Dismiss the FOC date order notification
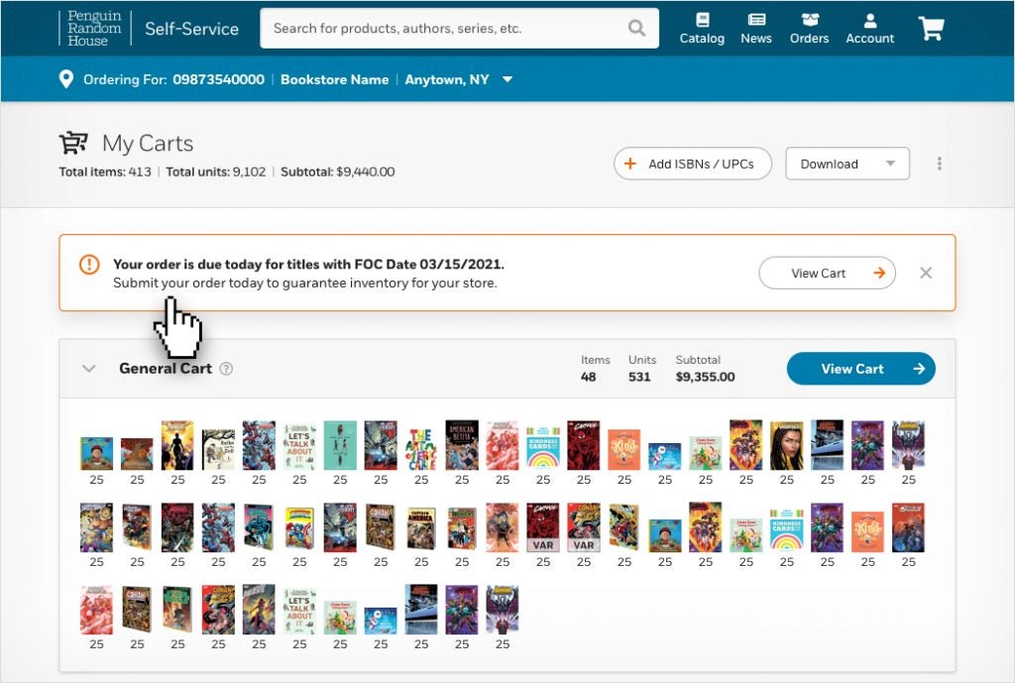This screenshot has height=683, width=1015. (x=926, y=273)
